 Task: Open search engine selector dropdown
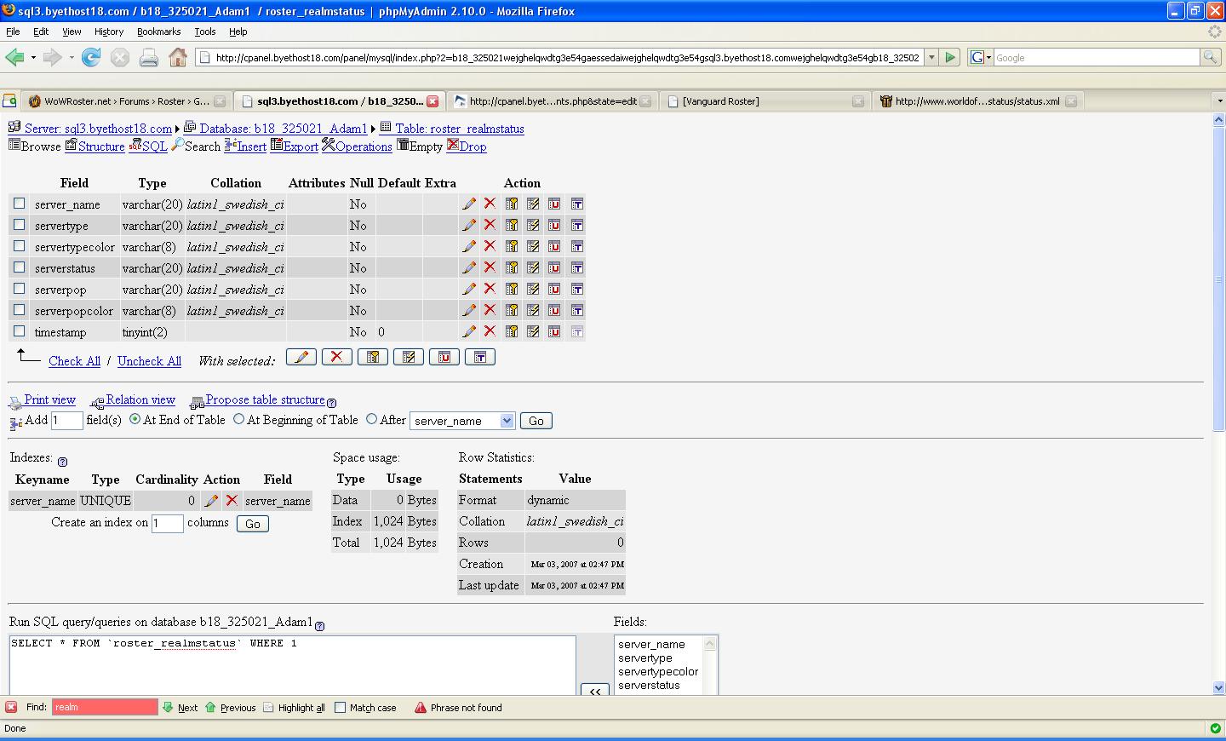pos(980,57)
